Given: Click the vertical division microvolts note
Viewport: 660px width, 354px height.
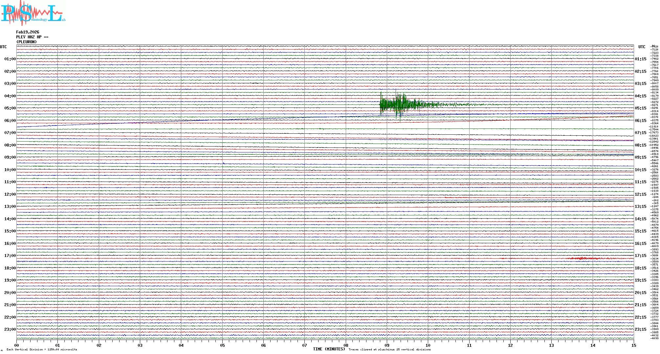Looking at the screenshot, I should (42, 349).
